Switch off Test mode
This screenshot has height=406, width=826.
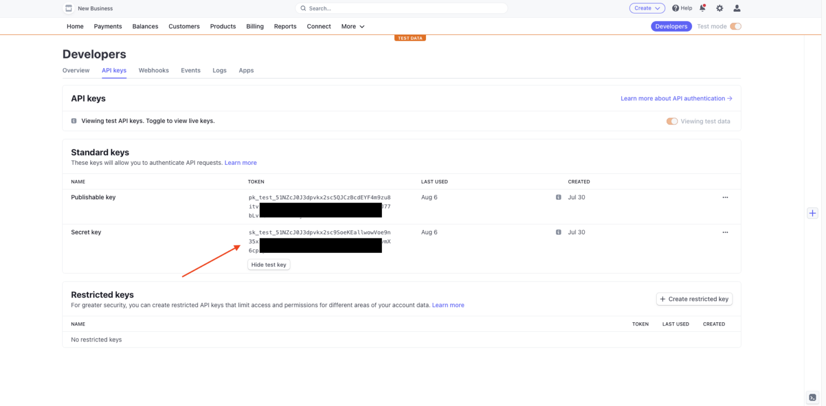click(x=736, y=26)
